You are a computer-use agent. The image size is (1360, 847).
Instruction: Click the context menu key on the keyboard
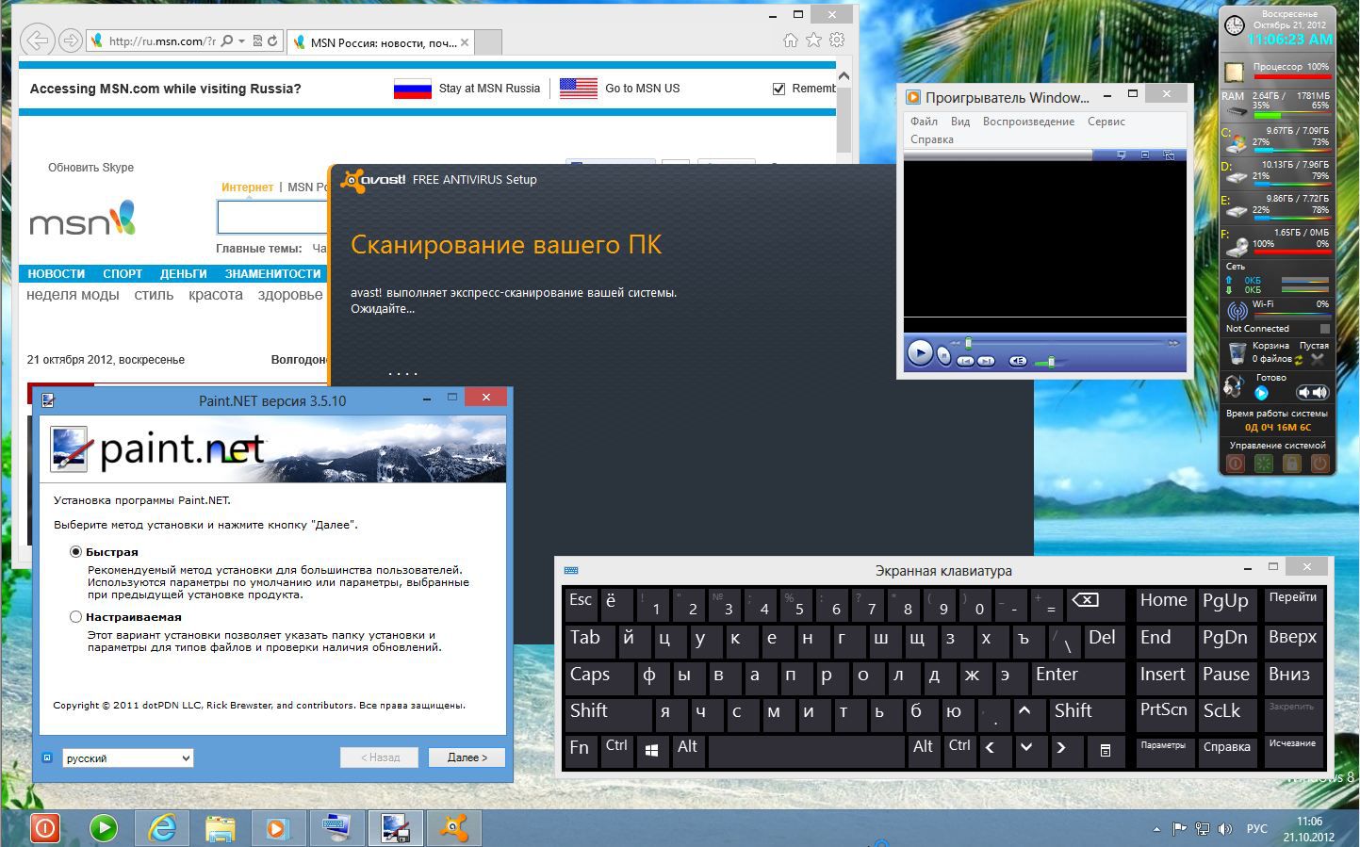pos(1105,750)
